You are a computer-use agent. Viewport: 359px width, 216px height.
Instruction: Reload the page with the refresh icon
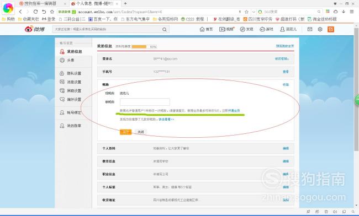tap(35, 12)
